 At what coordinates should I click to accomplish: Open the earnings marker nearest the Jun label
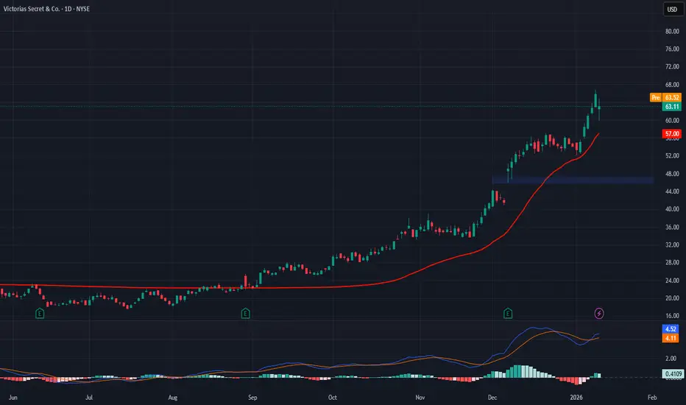click(x=40, y=314)
